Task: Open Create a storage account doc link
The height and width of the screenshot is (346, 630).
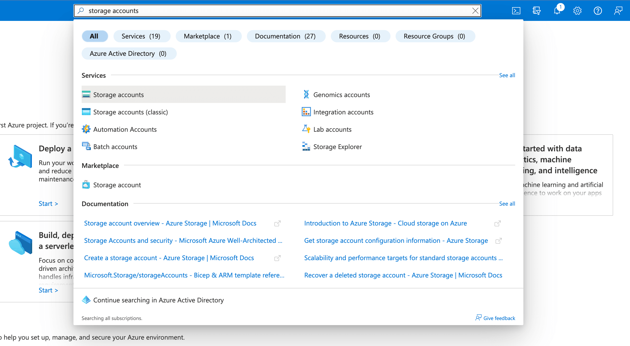Action: pos(169,258)
